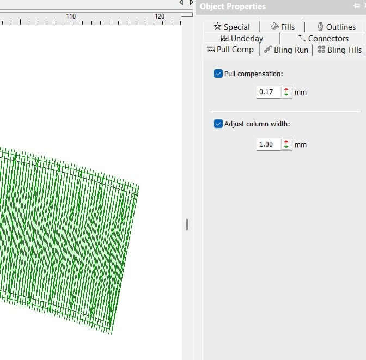
Task: Uncheck Adjust column width
Action: pyautogui.click(x=218, y=124)
